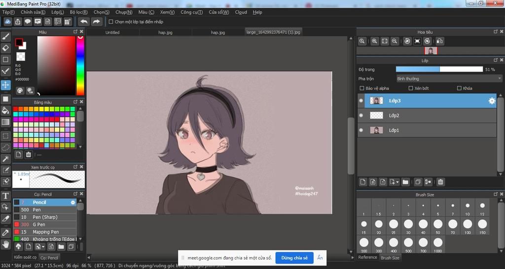This screenshot has height=269, width=505.
Task: Open the Công cụ(T) menu
Action: (192, 12)
